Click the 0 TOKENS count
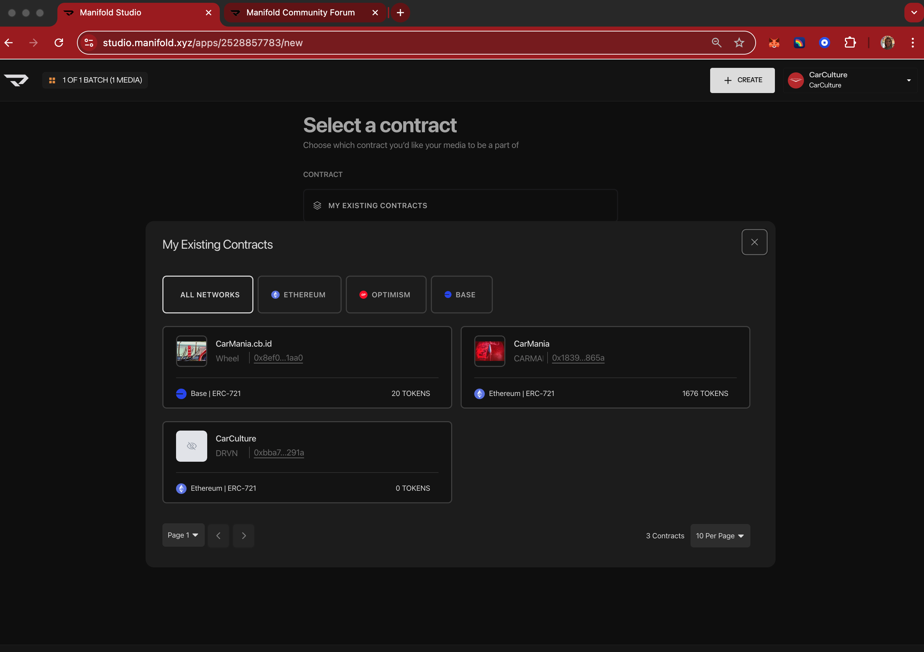This screenshot has width=924, height=652. (413, 488)
